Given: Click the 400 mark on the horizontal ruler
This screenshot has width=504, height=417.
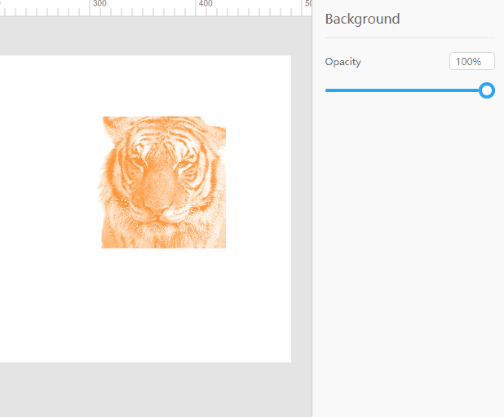Looking at the screenshot, I should pos(206,4).
